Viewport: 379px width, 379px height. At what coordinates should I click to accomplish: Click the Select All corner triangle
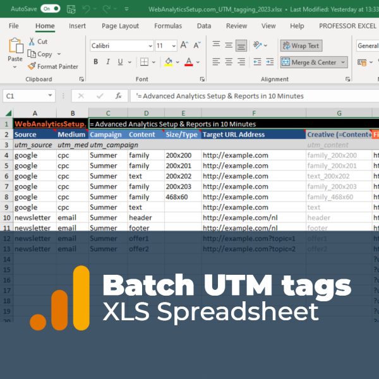pyautogui.click(x=8, y=113)
